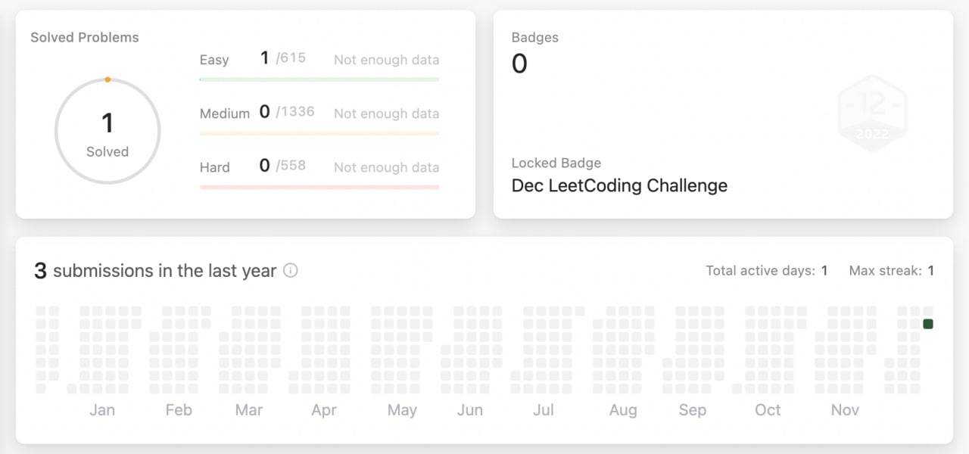Click the Jan month label in heatmap
Screen dimensions: 969x454
click(102, 410)
